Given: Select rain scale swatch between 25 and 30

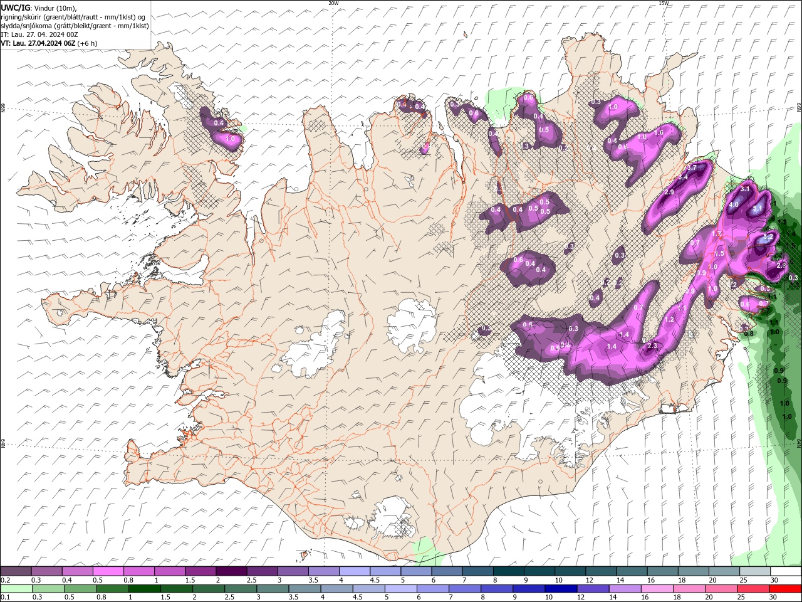Looking at the screenshot, I should (752, 589).
